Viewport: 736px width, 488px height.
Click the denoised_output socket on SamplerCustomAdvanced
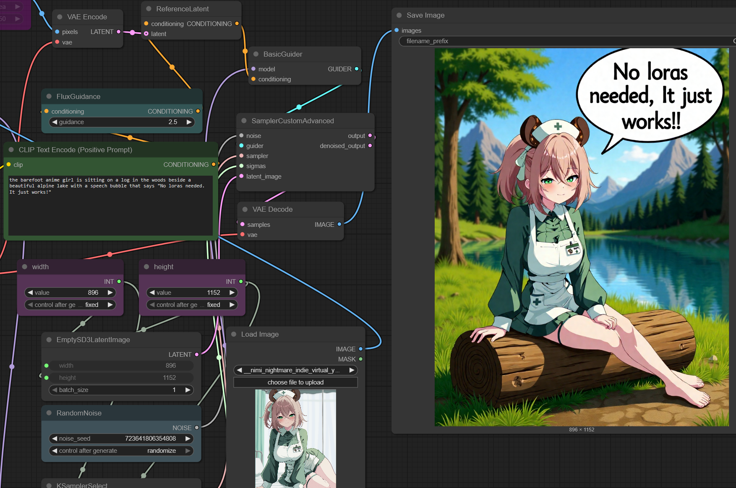370,146
